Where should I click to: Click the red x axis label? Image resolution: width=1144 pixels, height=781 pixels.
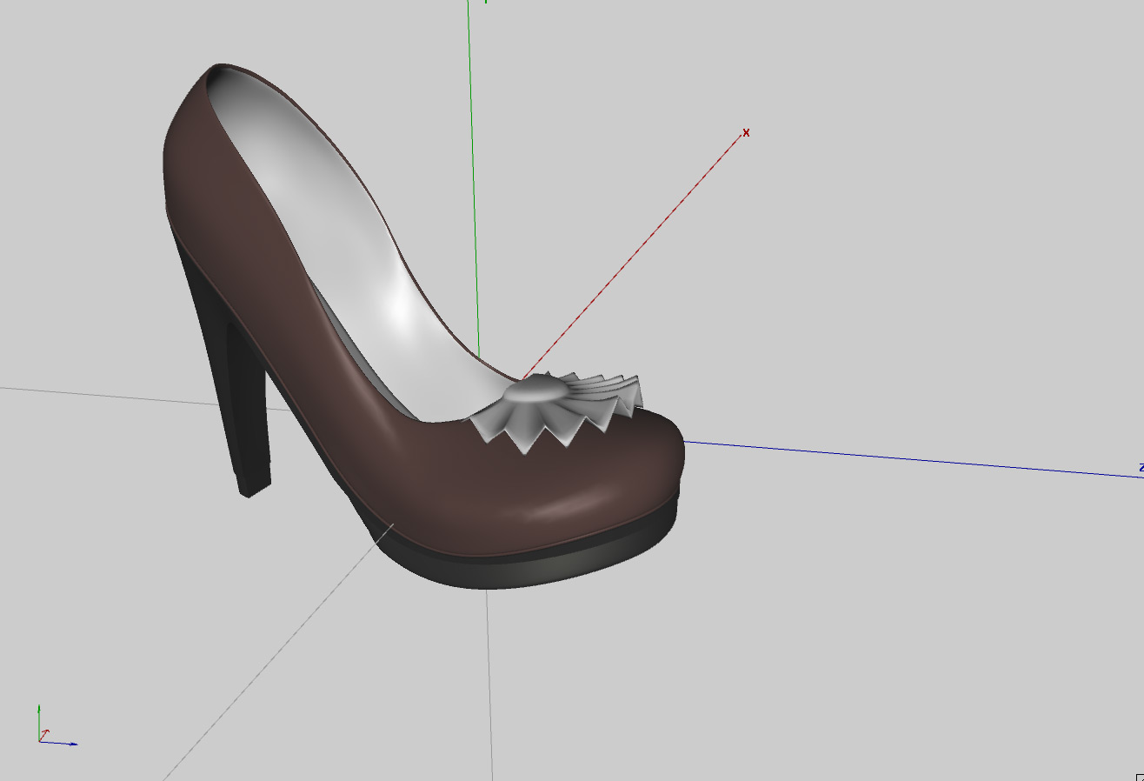pyautogui.click(x=746, y=132)
